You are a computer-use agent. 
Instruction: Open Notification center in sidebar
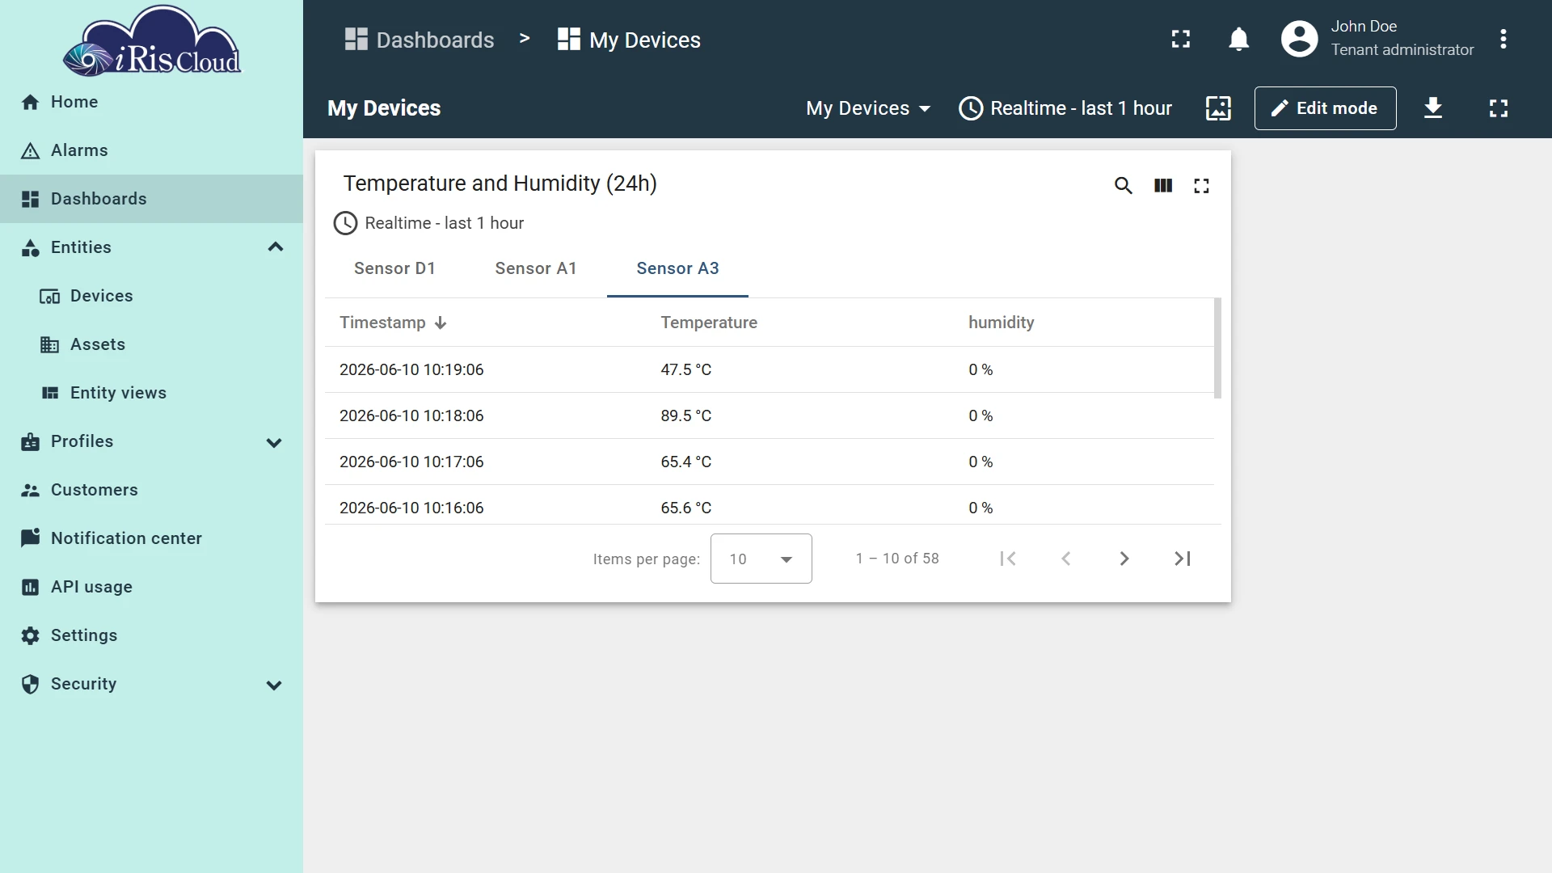point(151,538)
